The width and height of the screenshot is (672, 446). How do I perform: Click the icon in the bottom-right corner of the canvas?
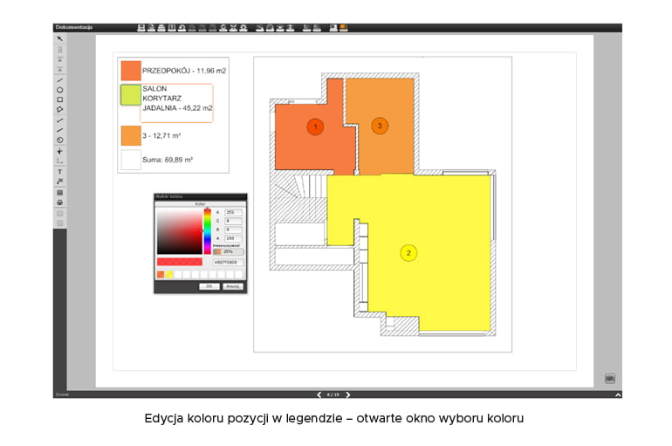pos(609,378)
